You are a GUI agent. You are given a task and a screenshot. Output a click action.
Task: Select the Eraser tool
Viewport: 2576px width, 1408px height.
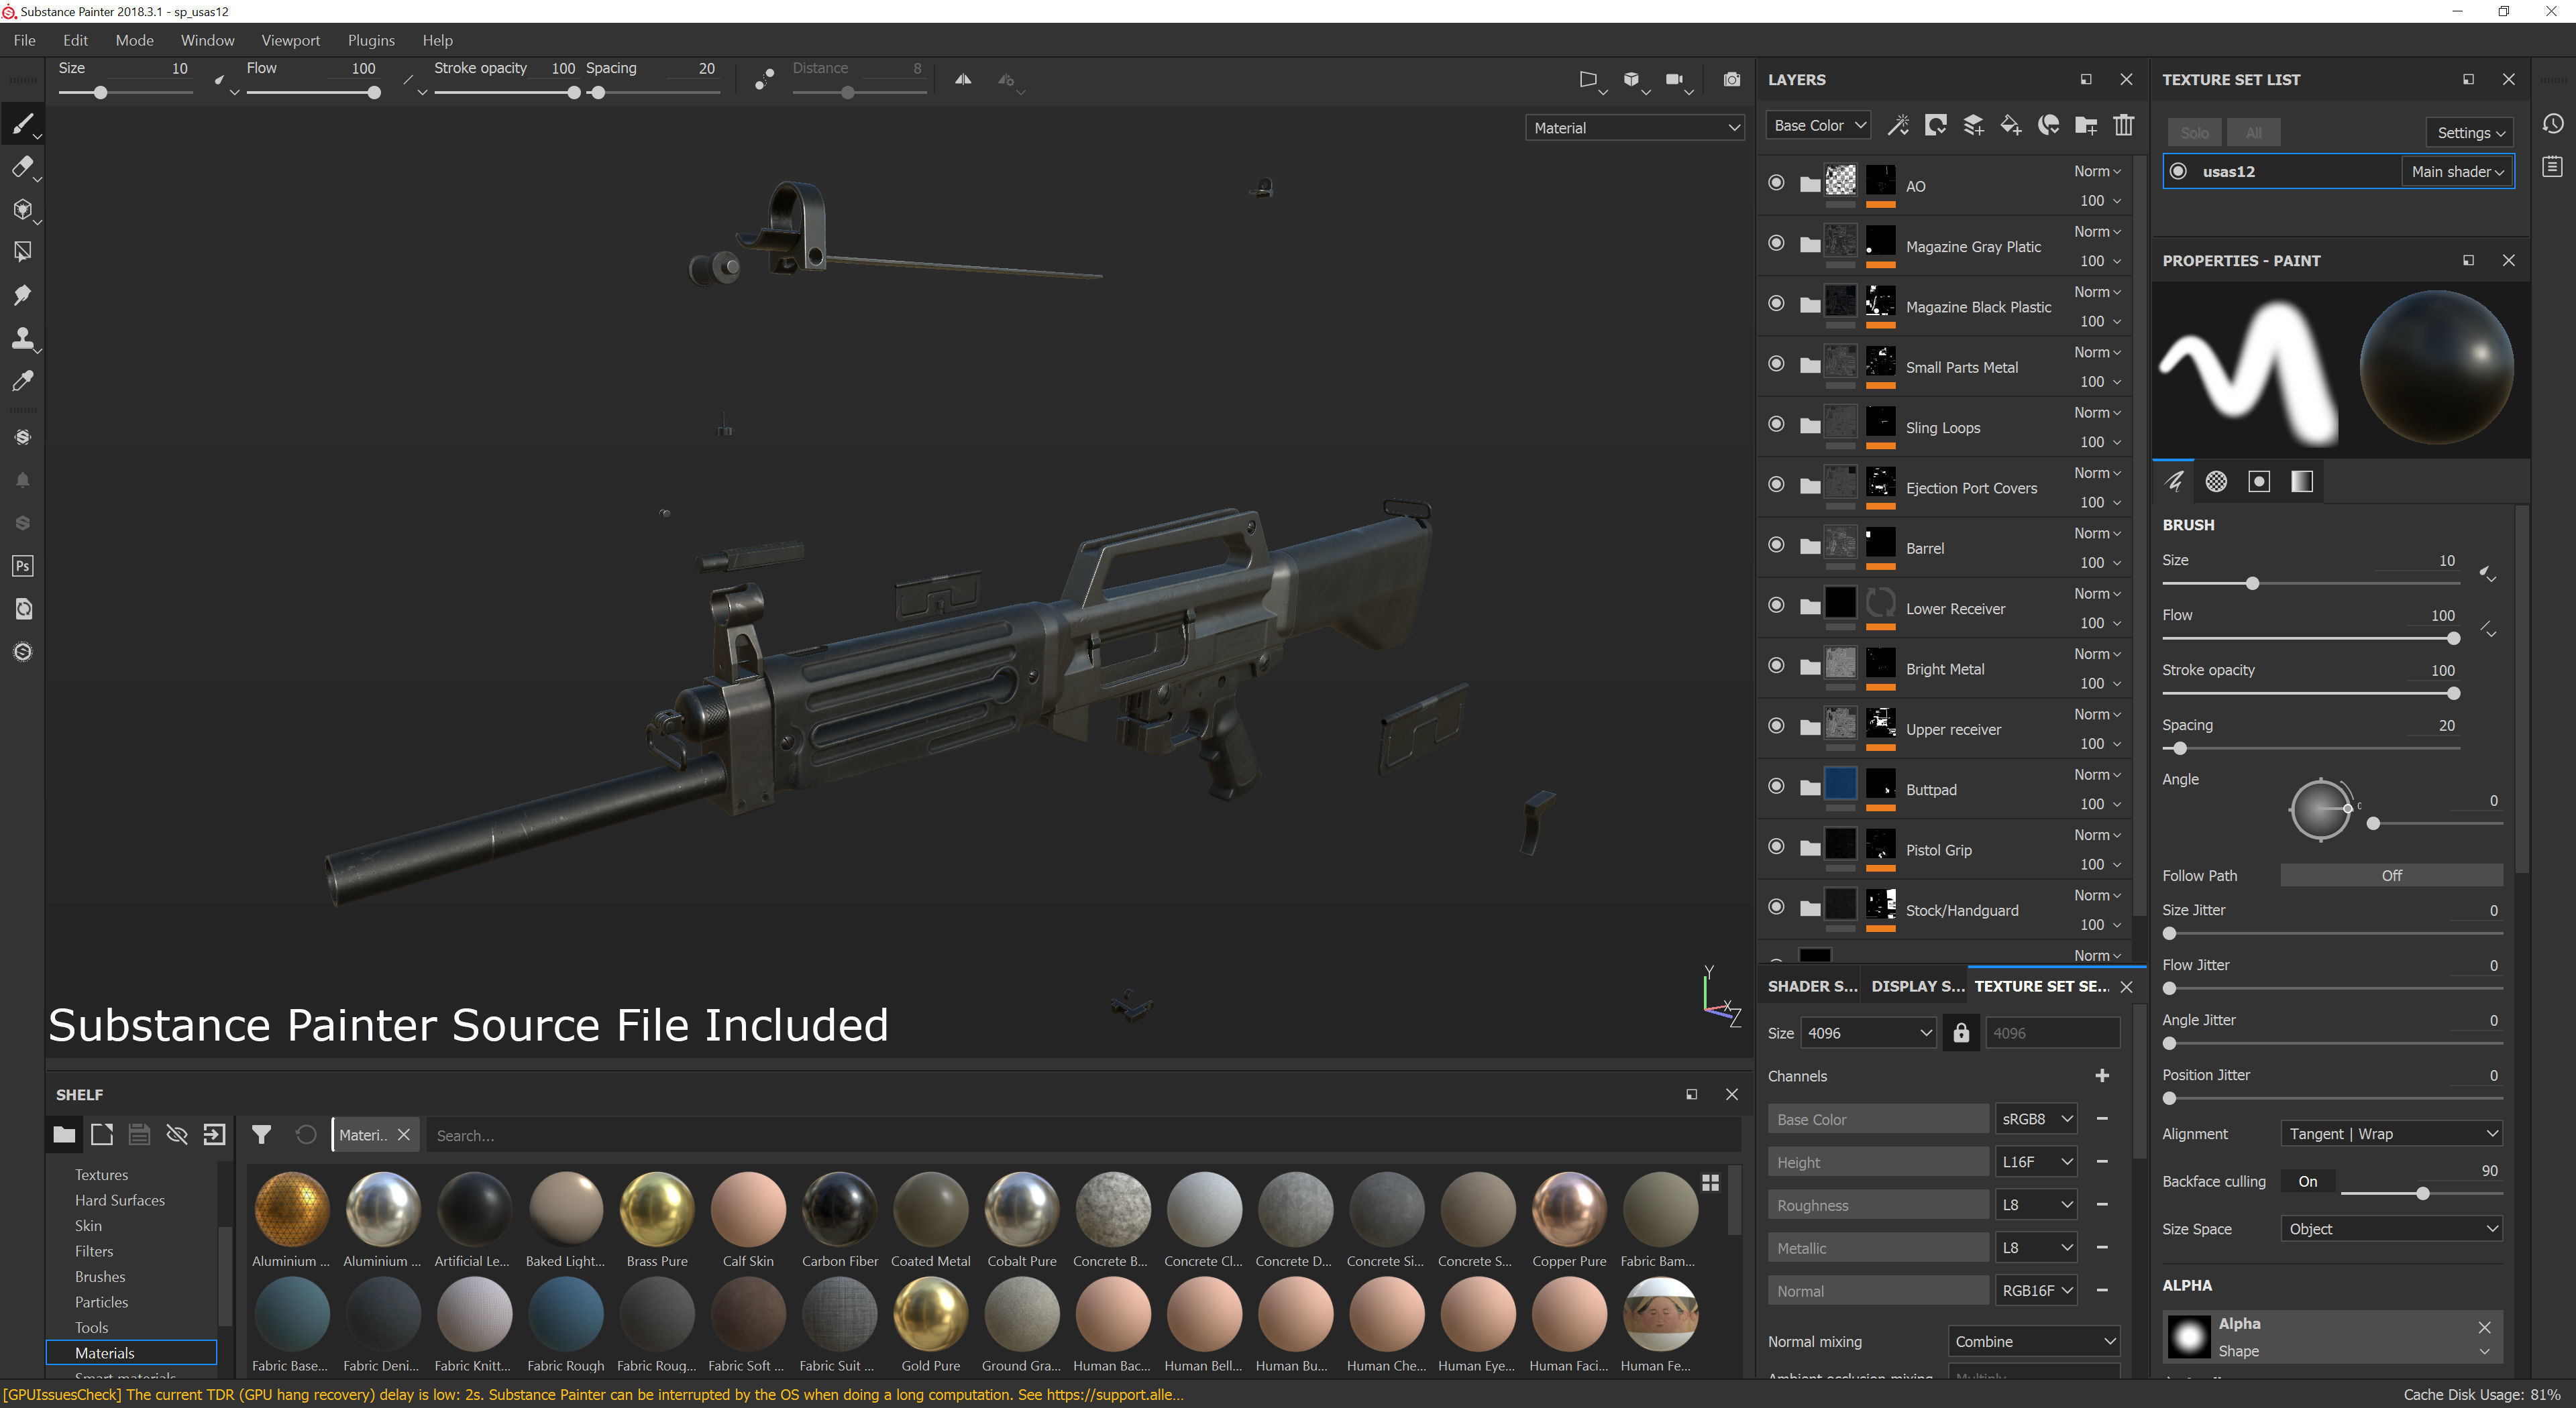(22, 166)
